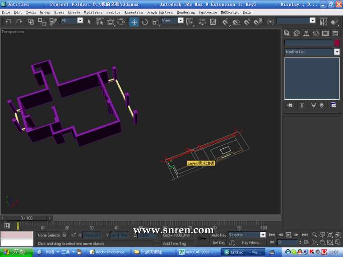Toggle the Auto Key button
Screen dimensions: 343x257
pyautogui.click(x=219, y=235)
